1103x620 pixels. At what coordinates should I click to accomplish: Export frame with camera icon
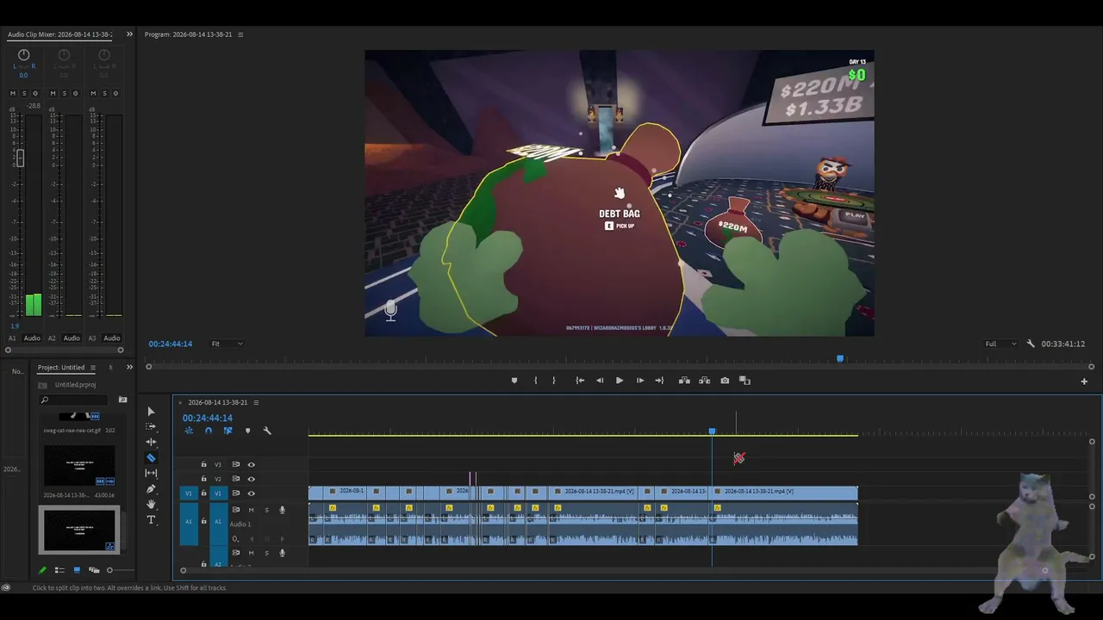725,381
